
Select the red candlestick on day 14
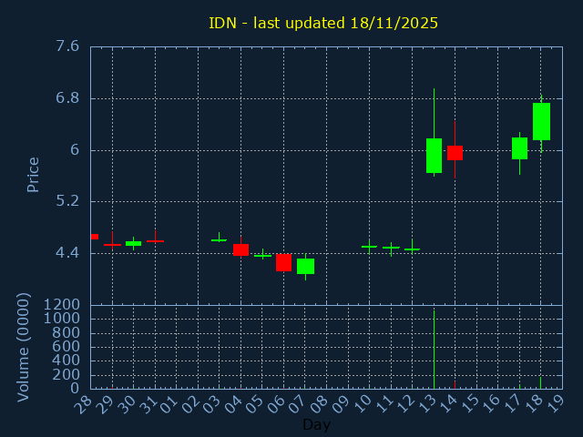coord(455,152)
